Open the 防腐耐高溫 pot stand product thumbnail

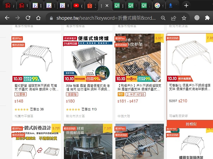(x=88, y=141)
